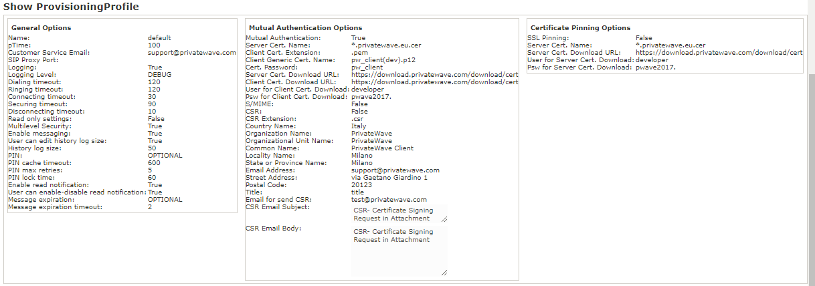Click the Organizational Unit Name label
815x286 pixels.
289,141
